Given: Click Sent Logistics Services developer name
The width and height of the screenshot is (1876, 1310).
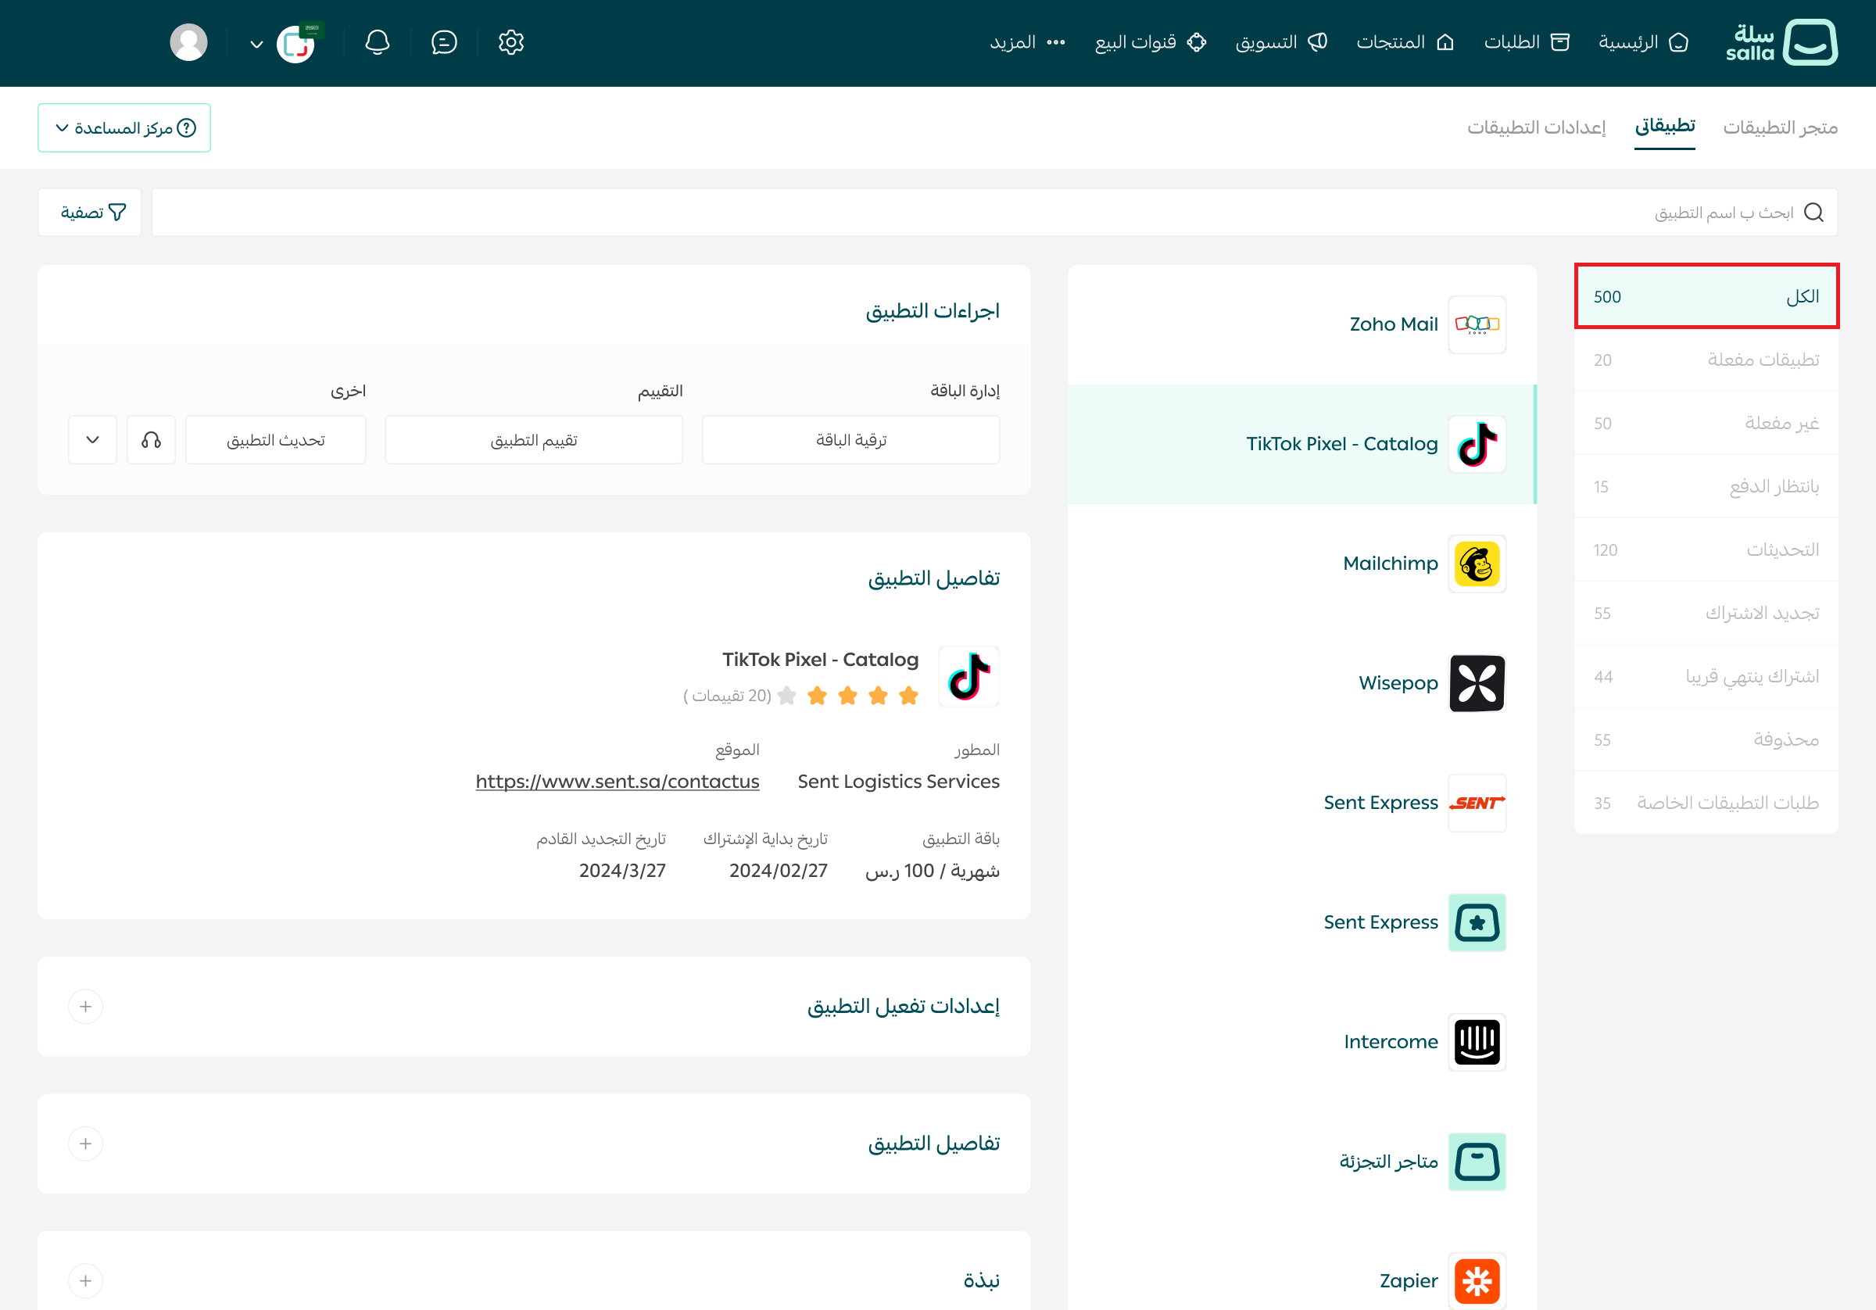Looking at the screenshot, I should (x=898, y=782).
